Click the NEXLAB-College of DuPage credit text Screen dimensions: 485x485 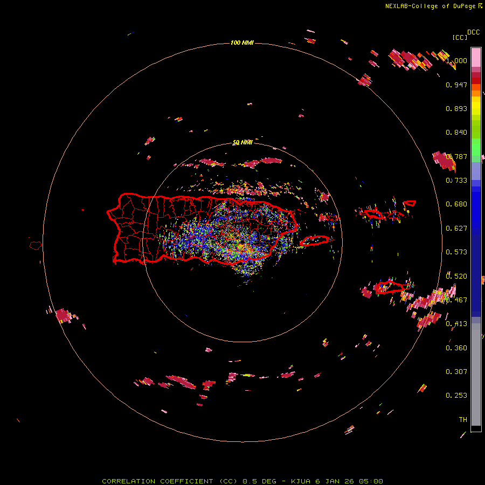[431, 6]
